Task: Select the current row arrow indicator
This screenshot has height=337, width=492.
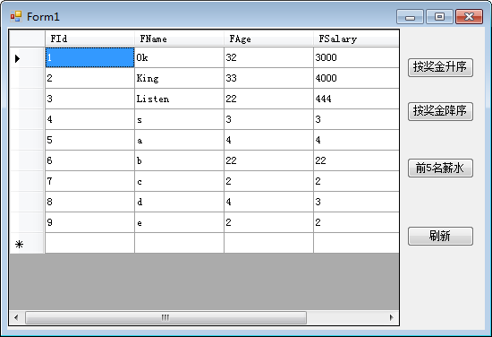Action: point(17,58)
